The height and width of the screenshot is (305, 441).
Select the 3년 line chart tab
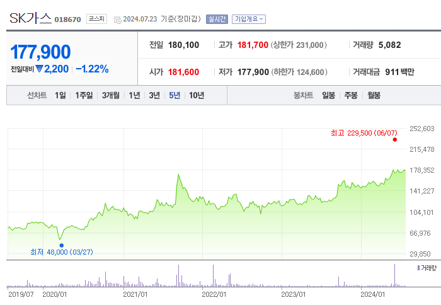click(x=154, y=95)
